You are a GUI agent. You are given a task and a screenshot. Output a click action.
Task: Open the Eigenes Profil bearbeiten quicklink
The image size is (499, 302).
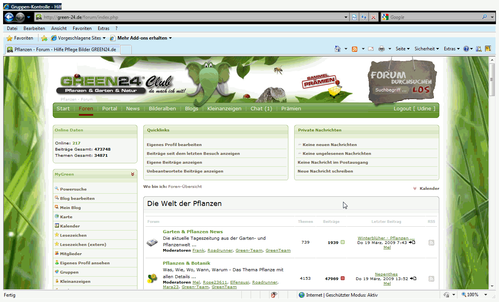tap(174, 145)
